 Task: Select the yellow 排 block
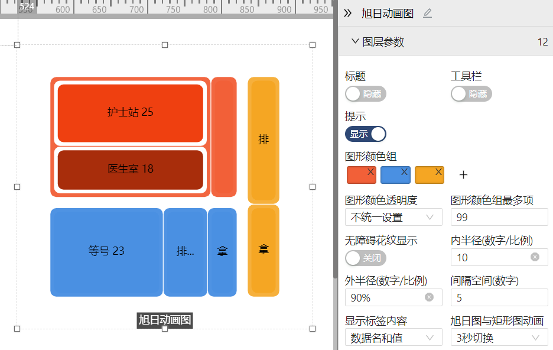264,140
